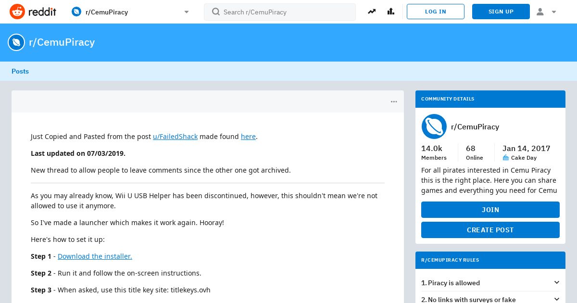Follow the "here" link in the post
The image size is (577, 303).
248,137
